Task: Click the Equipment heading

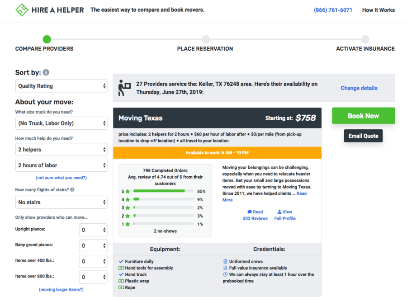Action: [x=165, y=249]
